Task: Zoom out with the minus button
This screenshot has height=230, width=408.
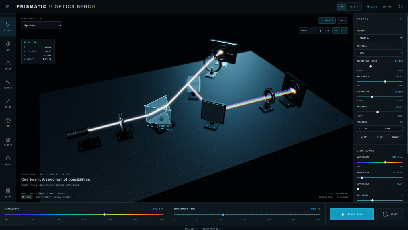Action: coord(313,31)
